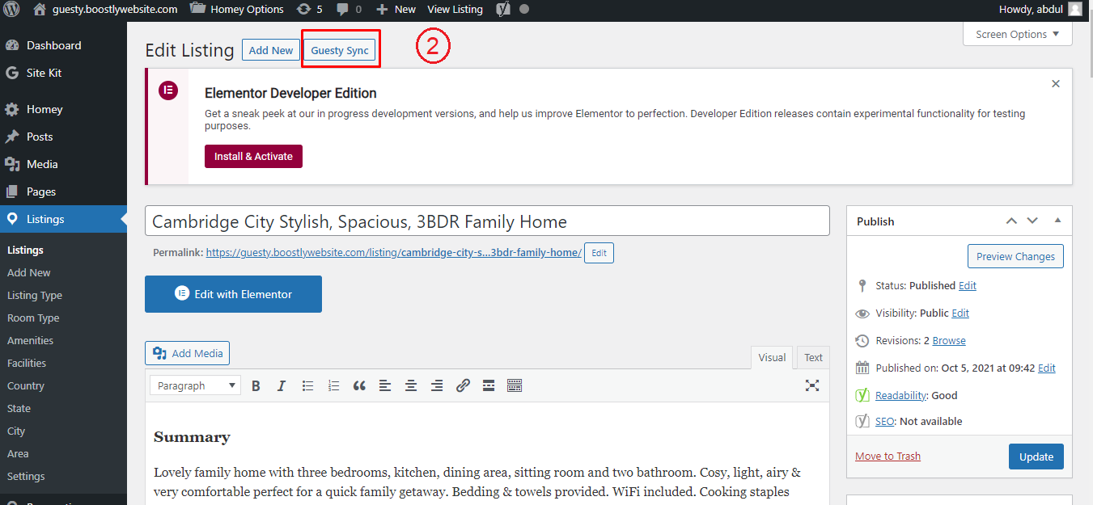Screen dimensions: 1093x505
Task: Click Install & Activate button
Action: click(x=253, y=156)
